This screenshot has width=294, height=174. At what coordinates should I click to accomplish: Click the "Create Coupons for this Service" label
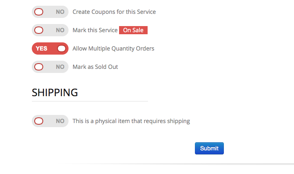point(114,12)
